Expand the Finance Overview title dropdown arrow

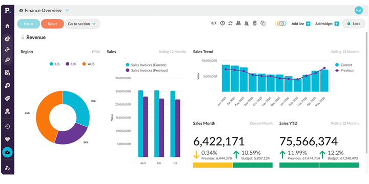tap(68, 11)
